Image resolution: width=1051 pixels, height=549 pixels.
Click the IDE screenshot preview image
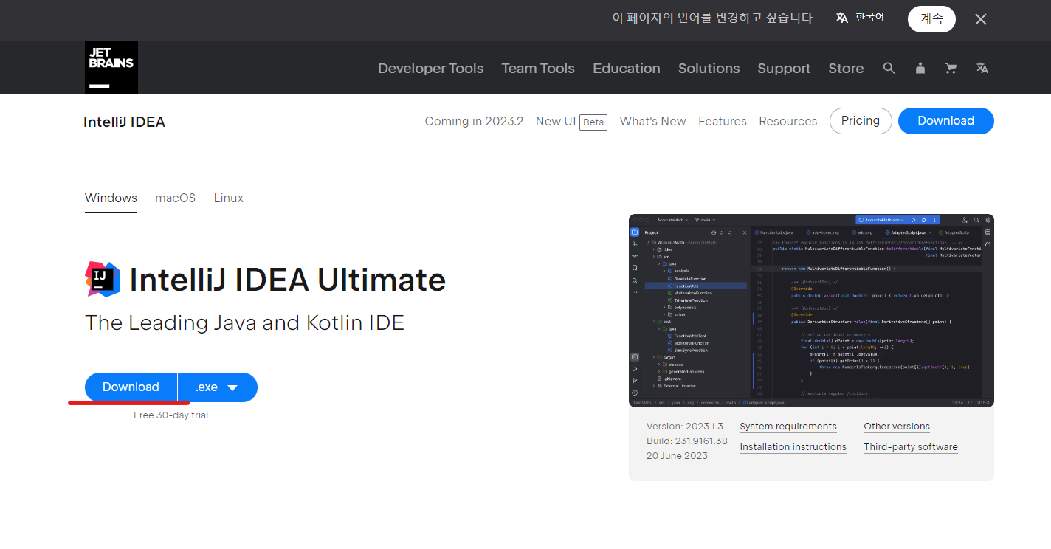click(x=811, y=311)
